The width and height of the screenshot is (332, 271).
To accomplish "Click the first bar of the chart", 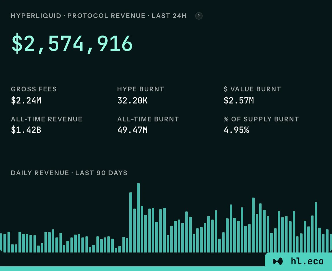I will [1, 243].
